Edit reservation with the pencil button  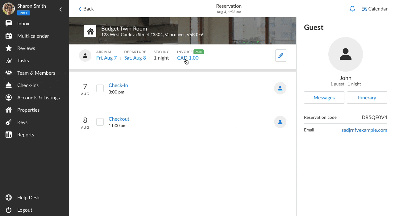point(281,56)
